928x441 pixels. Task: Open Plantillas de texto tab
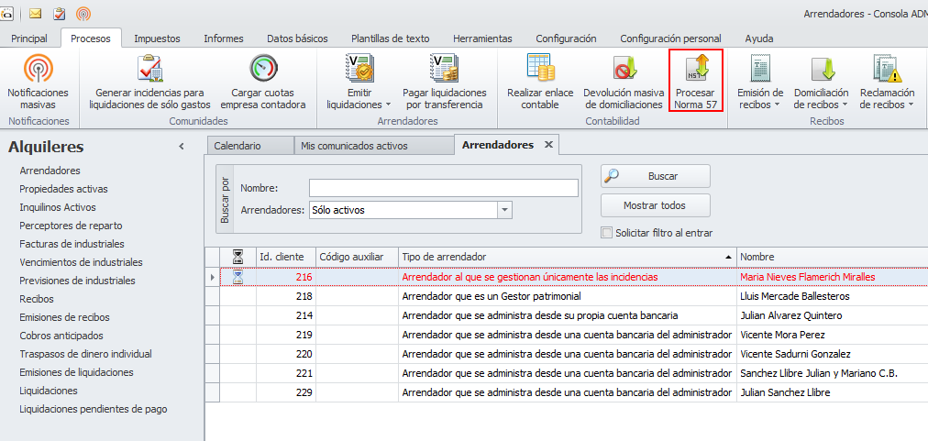[x=391, y=39]
